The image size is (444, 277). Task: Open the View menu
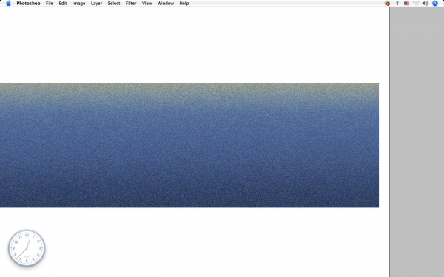147,4
